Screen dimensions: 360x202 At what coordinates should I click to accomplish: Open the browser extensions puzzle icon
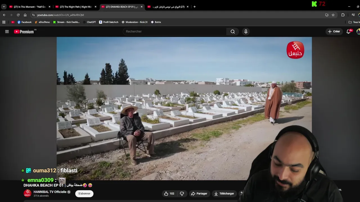click(x=343, y=15)
